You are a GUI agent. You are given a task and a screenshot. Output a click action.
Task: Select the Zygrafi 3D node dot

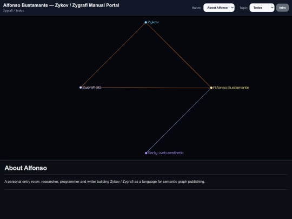click(81, 88)
